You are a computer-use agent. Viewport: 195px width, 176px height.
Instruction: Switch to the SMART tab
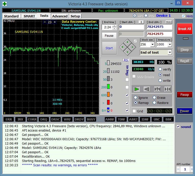click(29, 16)
